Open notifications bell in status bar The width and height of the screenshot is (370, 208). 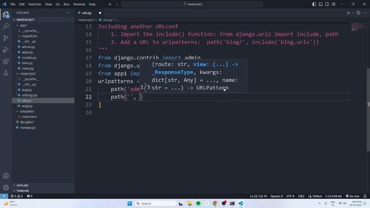click(x=365, y=196)
